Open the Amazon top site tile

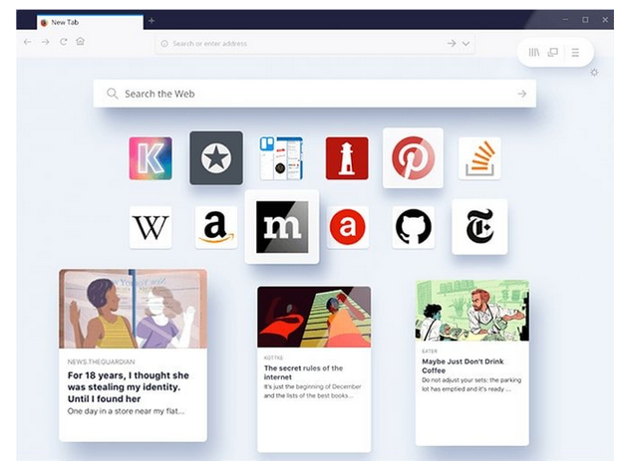point(216,227)
